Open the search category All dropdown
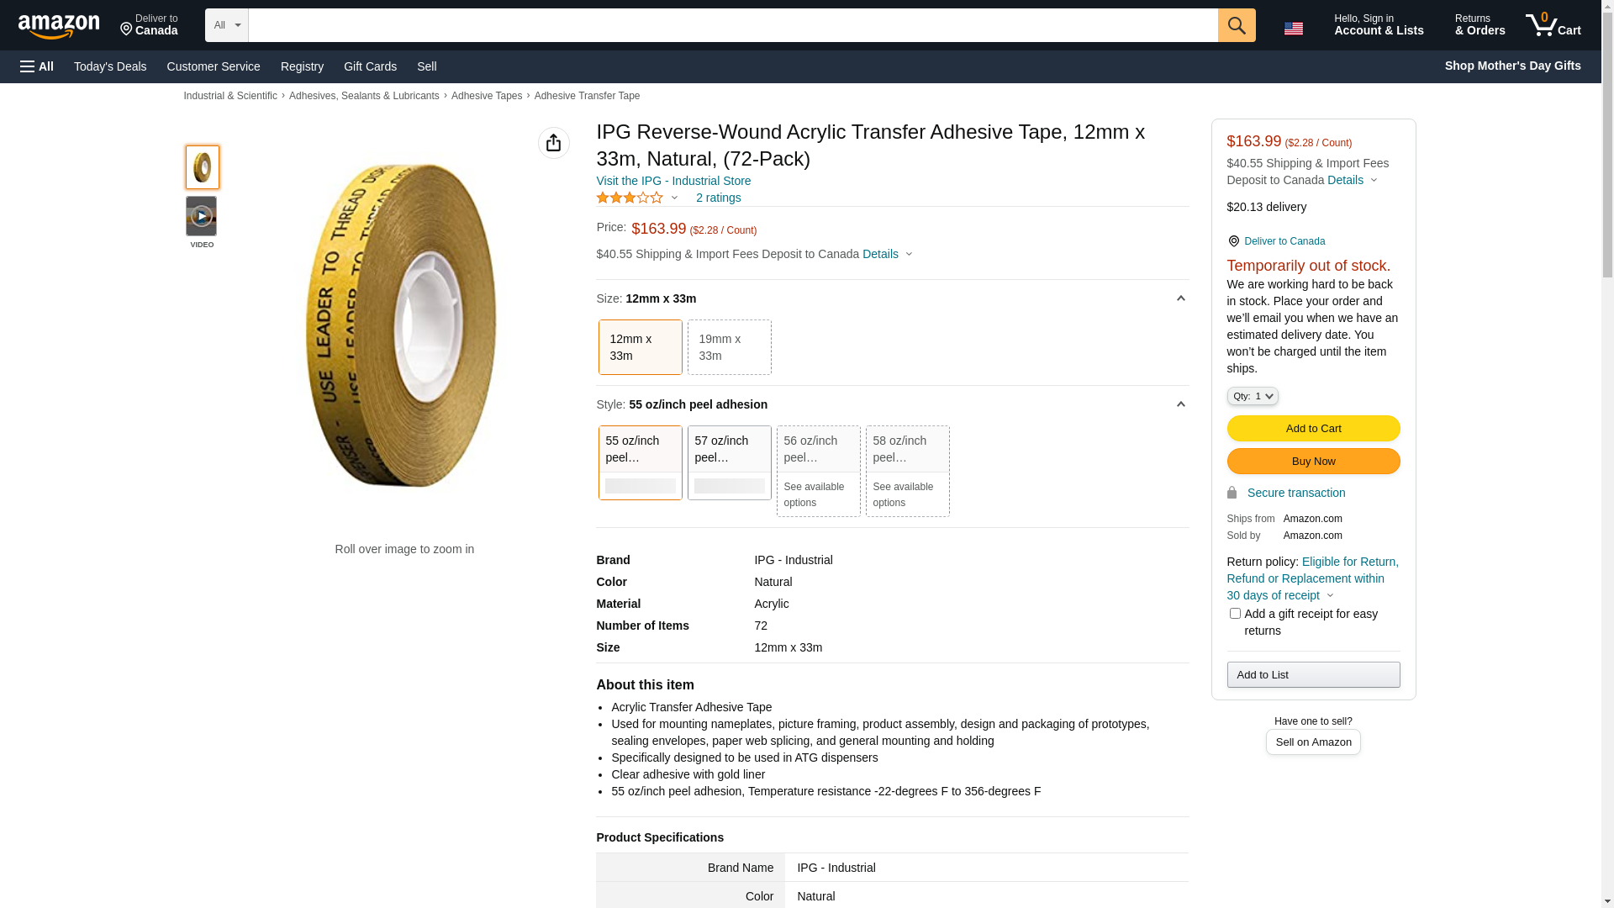This screenshot has height=908, width=1614. 227,25
